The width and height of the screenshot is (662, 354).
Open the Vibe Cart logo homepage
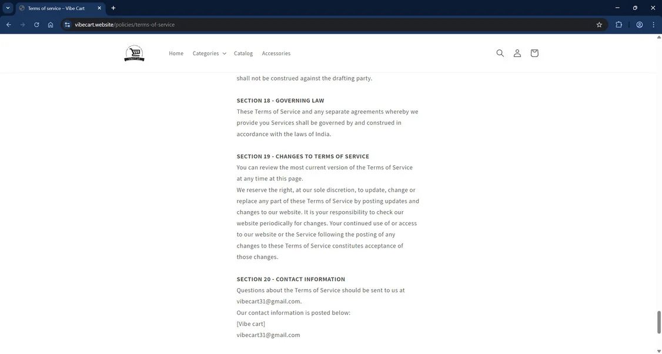[x=134, y=54]
